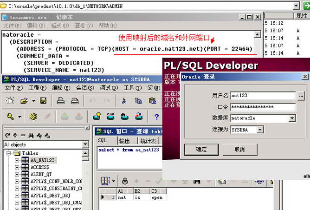The image size is (310, 210).
Task: Click the 用户名 input field
Action: (263, 96)
